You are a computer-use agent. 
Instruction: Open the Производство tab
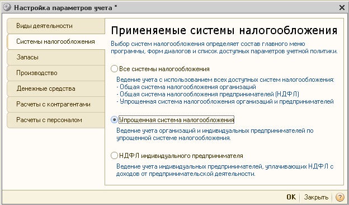56,73
